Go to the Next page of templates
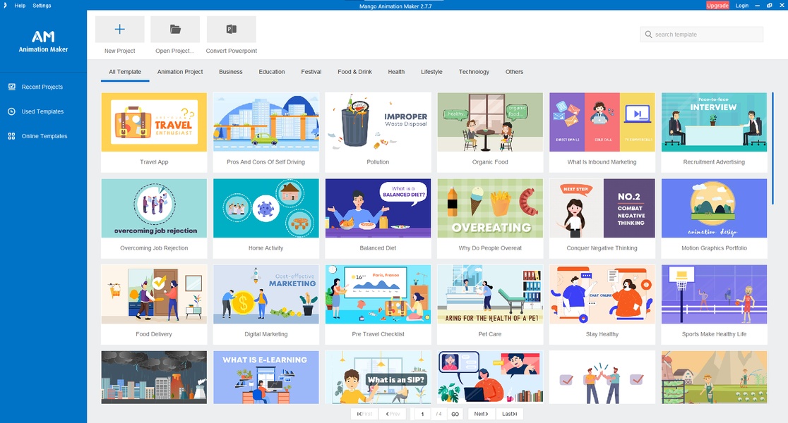The width and height of the screenshot is (788, 423). pyautogui.click(x=481, y=414)
